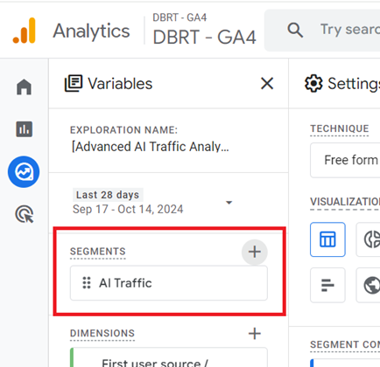Viewport: 380px width, 367px height.
Task: Click the Google Analytics logo
Action: pyautogui.click(x=25, y=31)
